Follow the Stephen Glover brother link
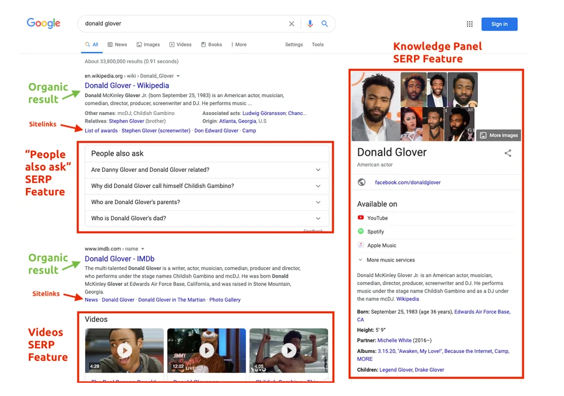564x396 pixels. pos(126,121)
